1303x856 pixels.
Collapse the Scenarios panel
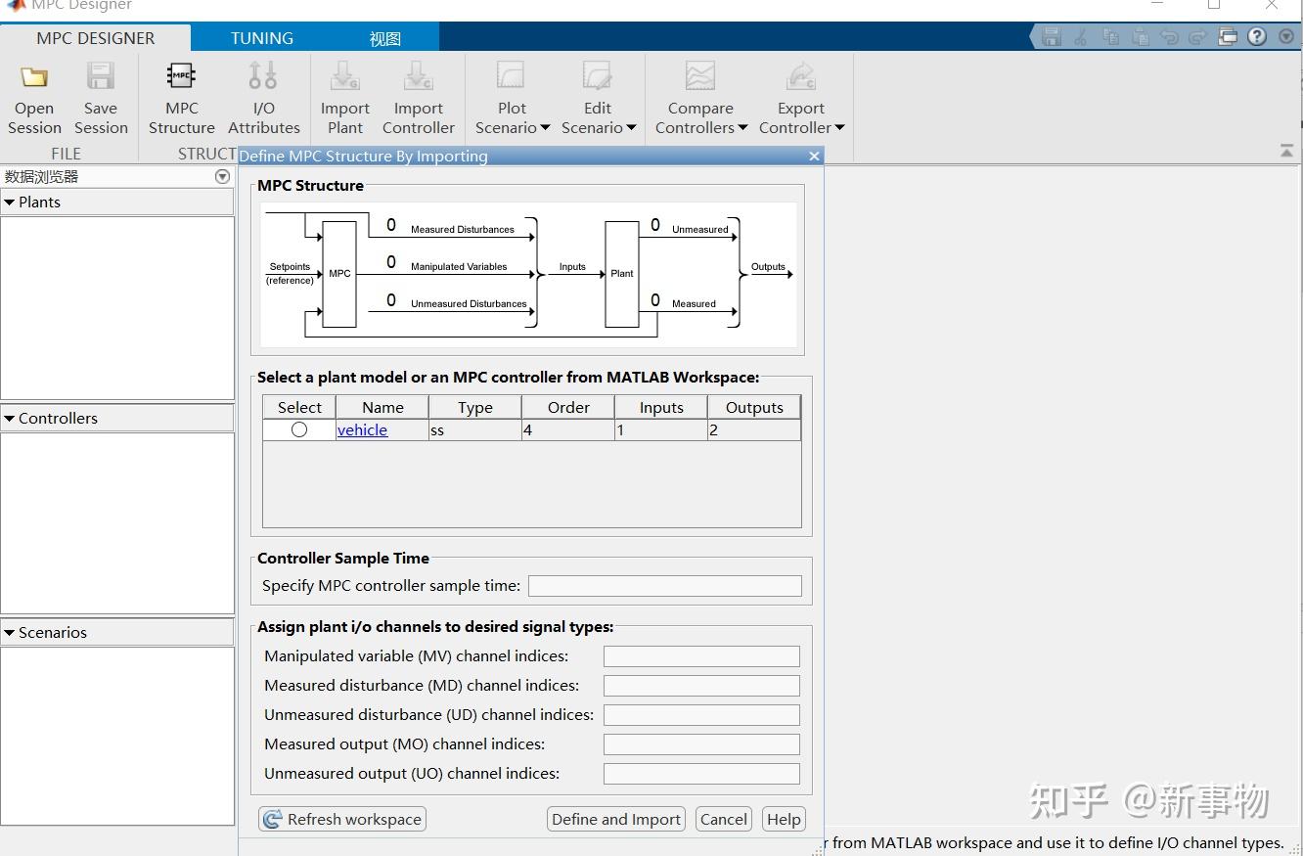(x=10, y=633)
